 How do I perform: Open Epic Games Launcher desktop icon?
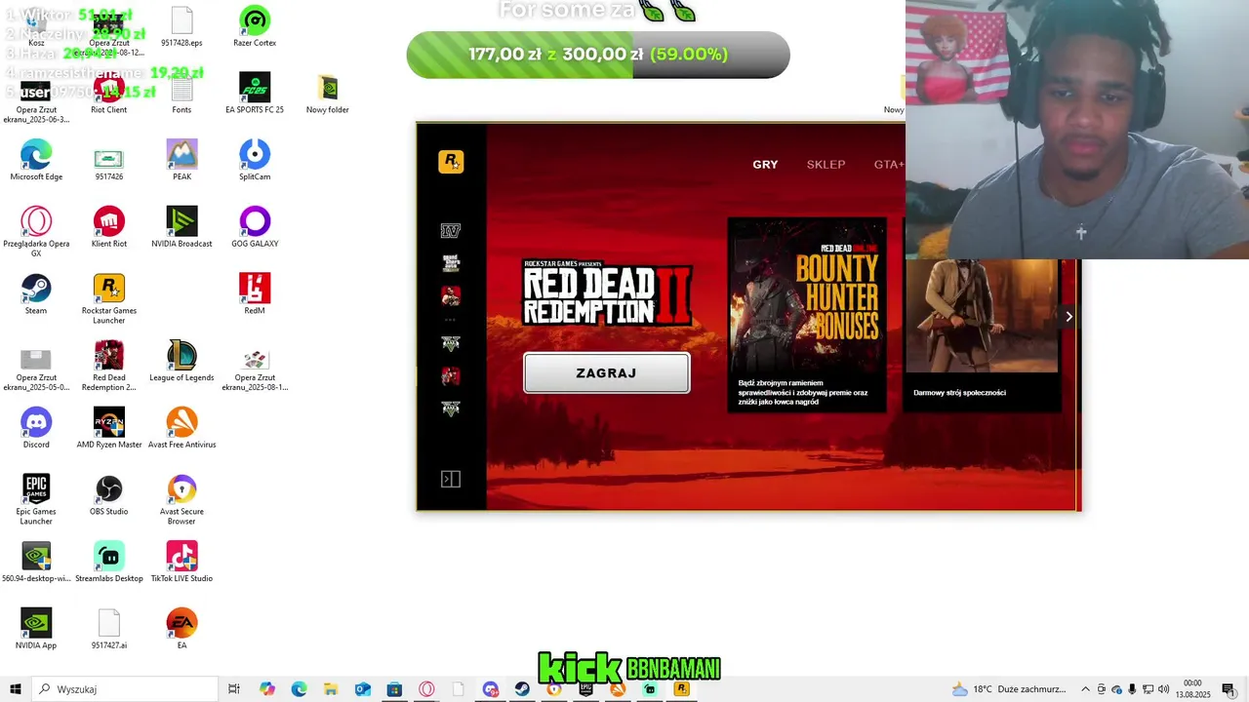tap(36, 499)
